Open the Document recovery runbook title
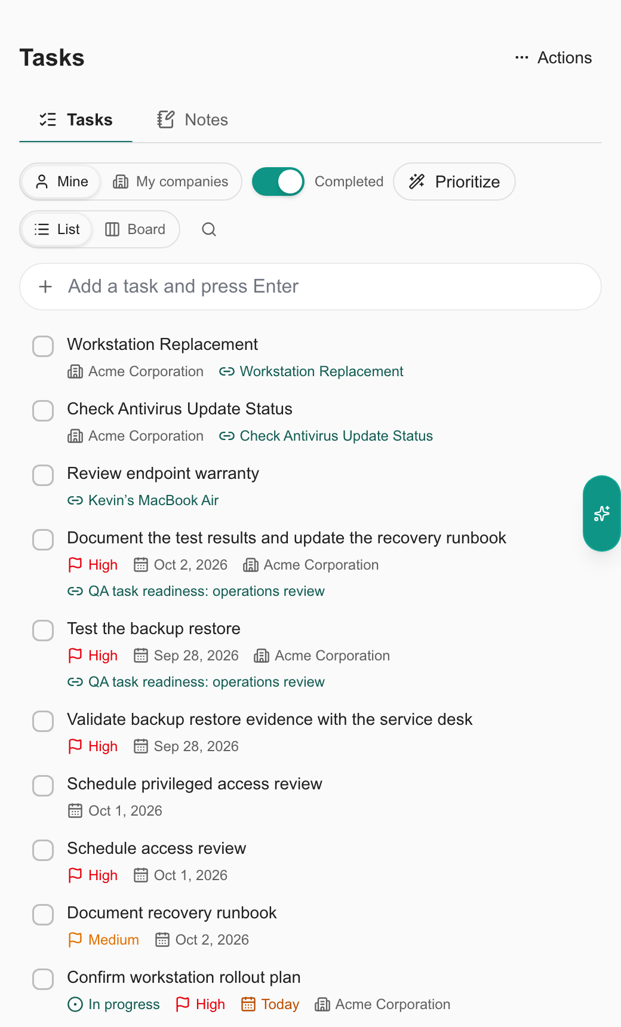The height and width of the screenshot is (1027, 621). (172, 913)
